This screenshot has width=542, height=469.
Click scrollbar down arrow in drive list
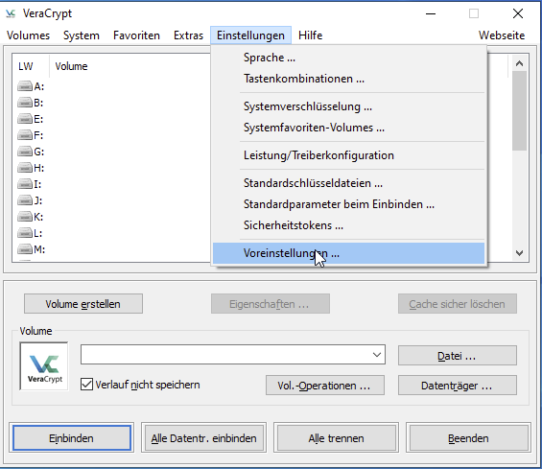[519, 253]
